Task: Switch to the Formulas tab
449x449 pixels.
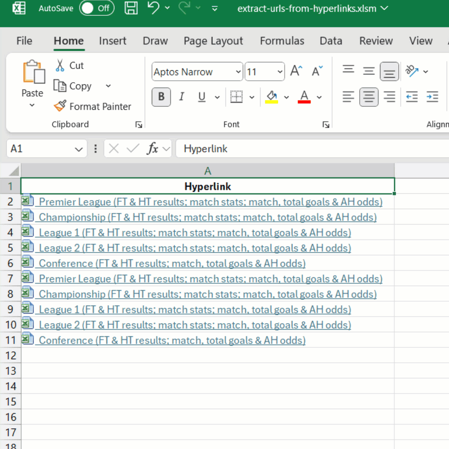Action: [282, 41]
